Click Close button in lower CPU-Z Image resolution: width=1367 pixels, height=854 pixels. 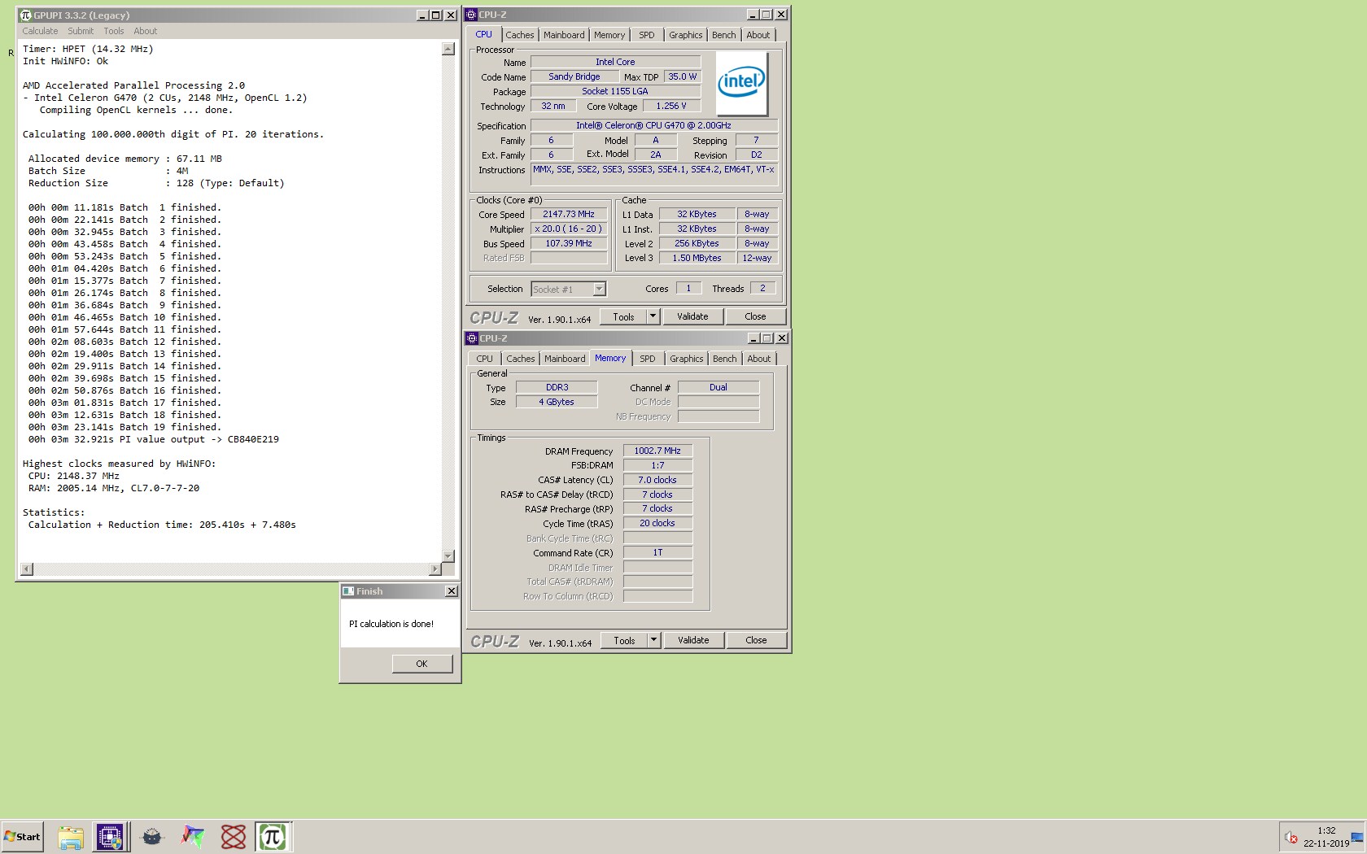pyautogui.click(x=756, y=640)
